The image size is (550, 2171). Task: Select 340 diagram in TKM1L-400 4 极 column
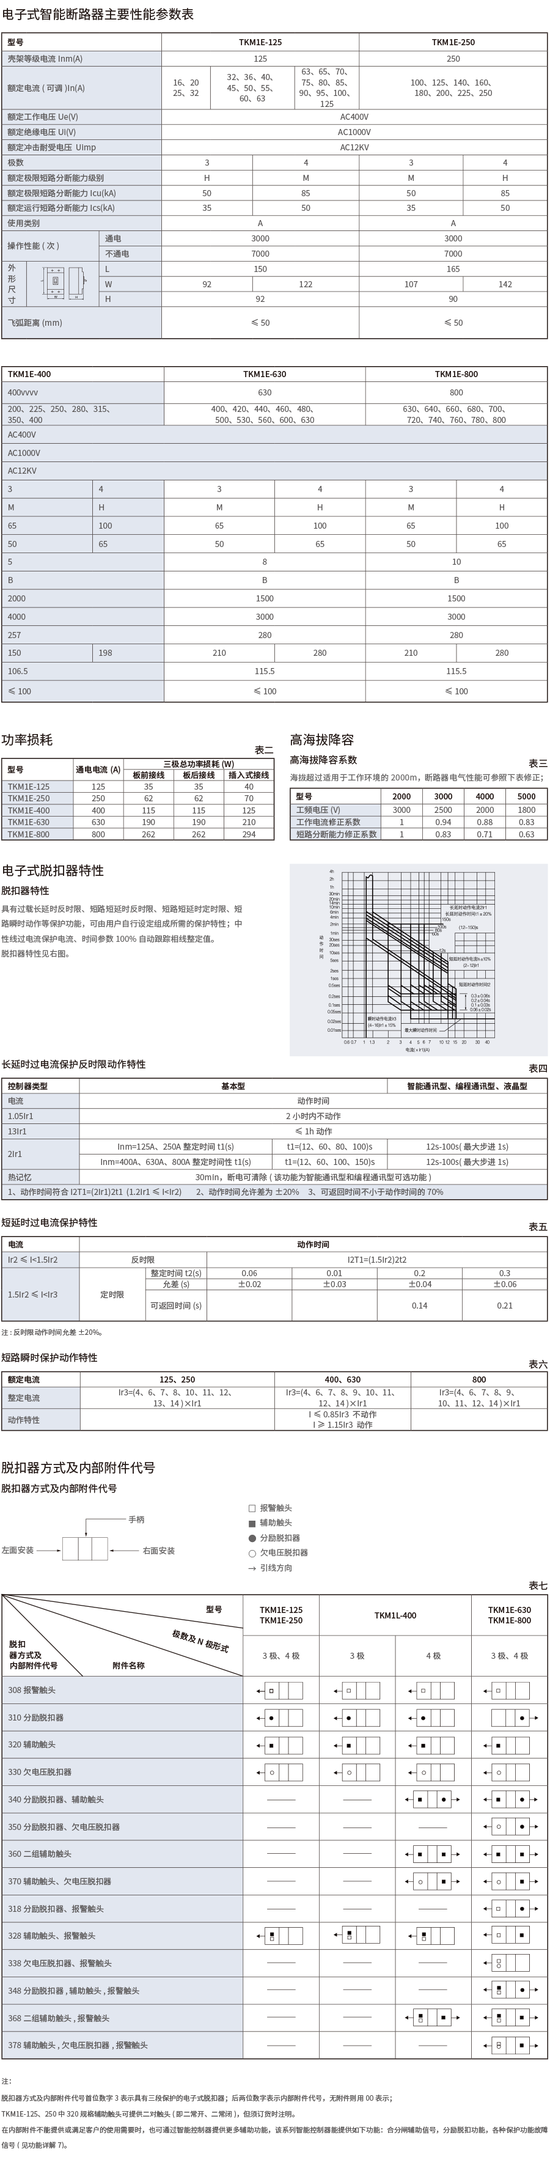tap(432, 1799)
